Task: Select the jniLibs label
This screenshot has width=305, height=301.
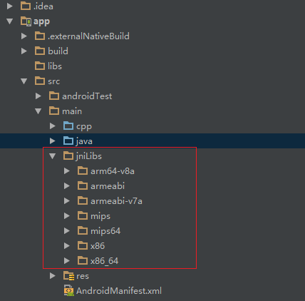Action: 89,156
